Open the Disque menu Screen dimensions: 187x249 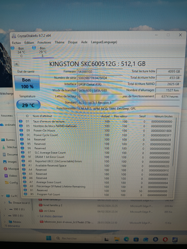point(73,42)
